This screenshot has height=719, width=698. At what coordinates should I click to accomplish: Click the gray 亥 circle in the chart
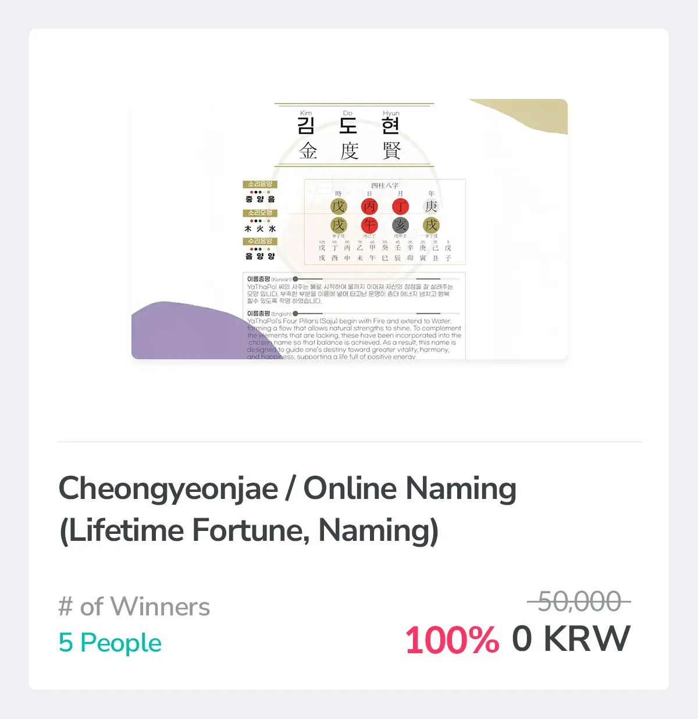pos(400,225)
